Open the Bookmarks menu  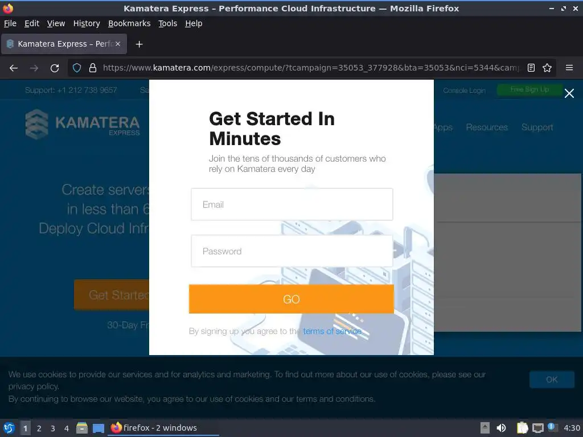point(129,23)
